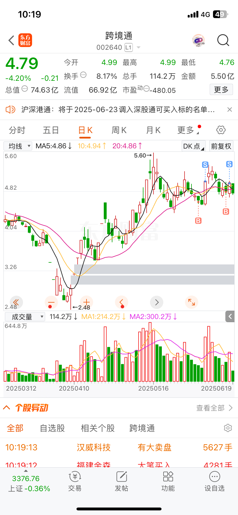Switch to 分时 chart tab
The image size is (238, 515).
(17, 130)
